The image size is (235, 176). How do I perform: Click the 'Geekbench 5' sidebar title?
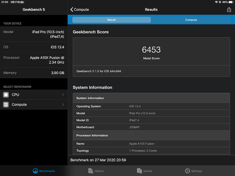tap(34, 9)
